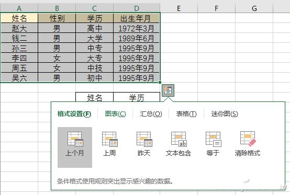Click the 姓名 cell in the lower table
The image size is (290, 195).
(x=95, y=97)
